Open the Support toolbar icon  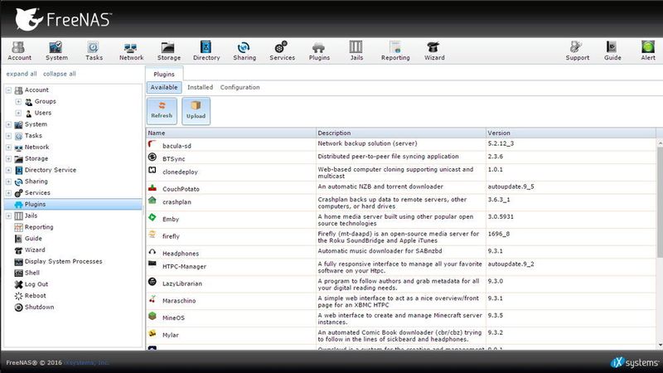click(577, 51)
